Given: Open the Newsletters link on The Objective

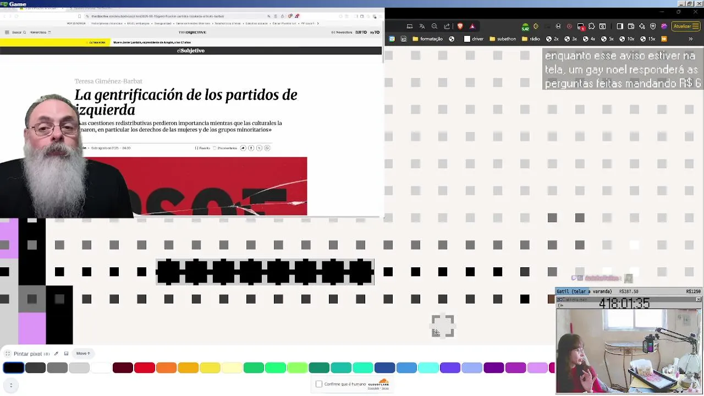Looking at the screenshot, I should [x=342, y=32].
